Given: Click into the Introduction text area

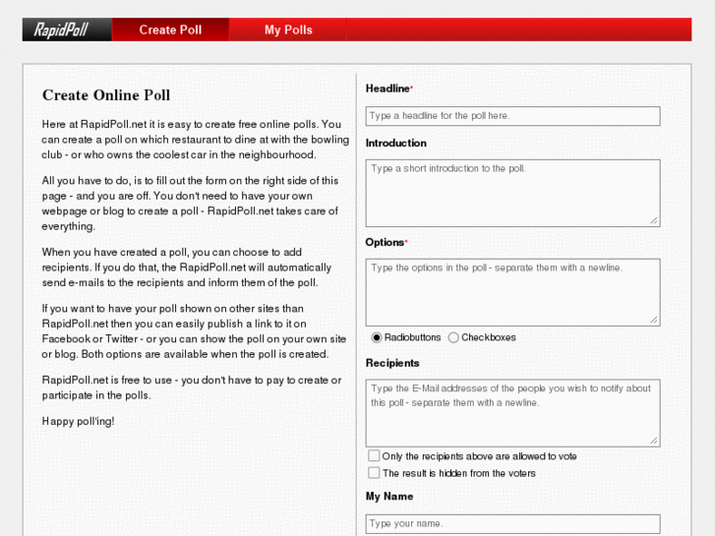Looking at the screenshot, I should (x=512, y=193).
